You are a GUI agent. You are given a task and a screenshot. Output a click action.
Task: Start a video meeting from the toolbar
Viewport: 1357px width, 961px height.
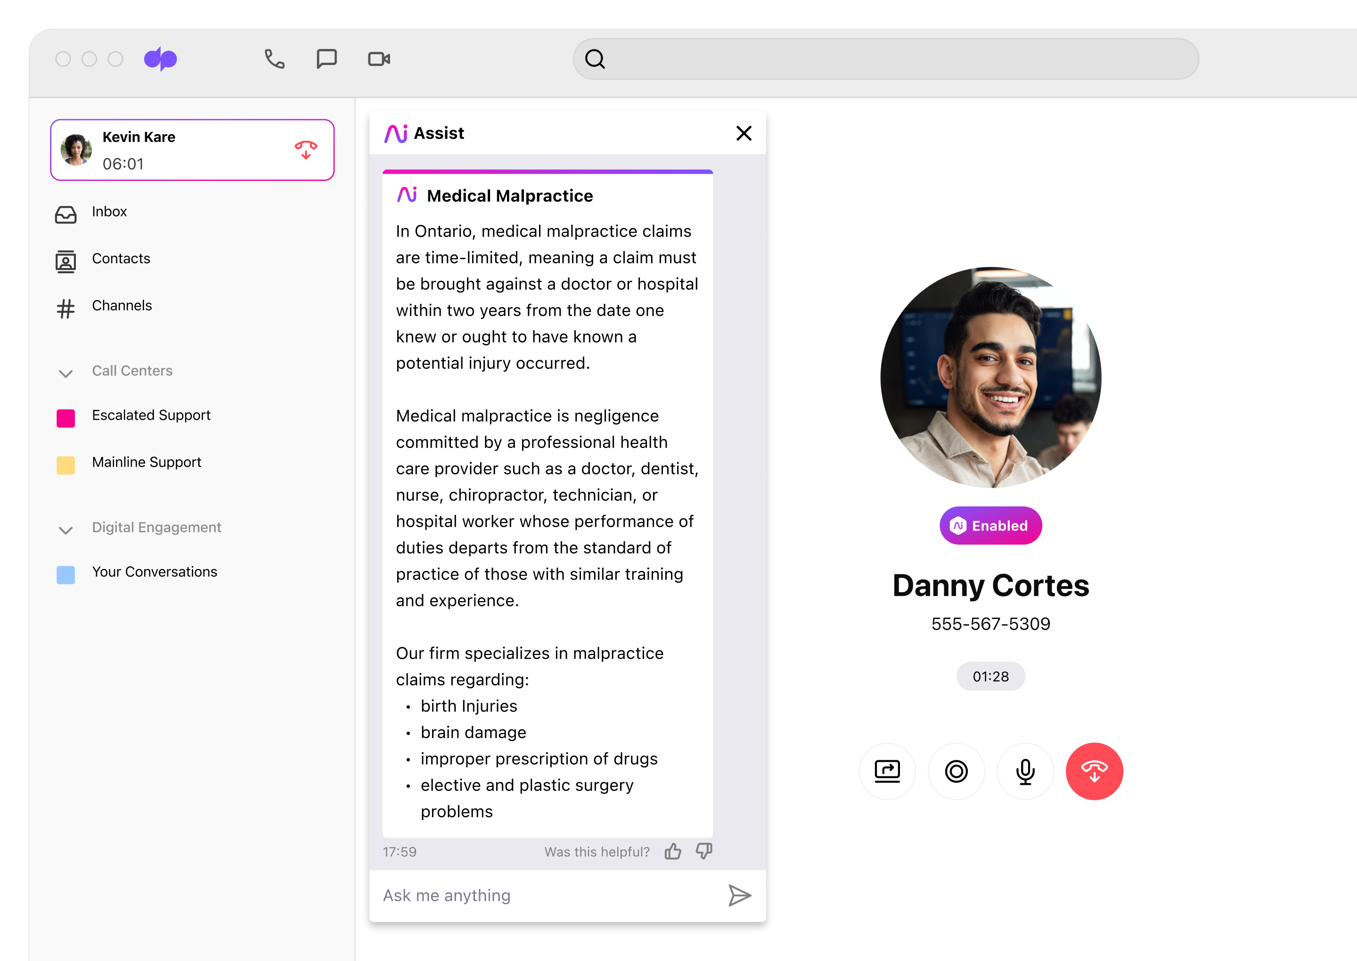[379, 58]
